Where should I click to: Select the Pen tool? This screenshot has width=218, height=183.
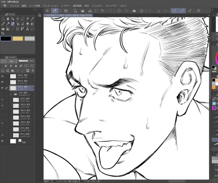coord(3,24)
